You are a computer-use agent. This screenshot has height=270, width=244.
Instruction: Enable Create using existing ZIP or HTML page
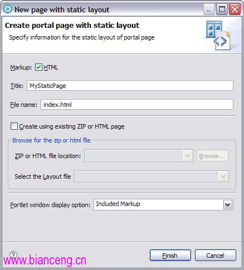14,126
